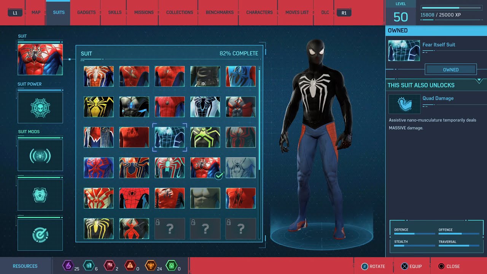Switch to the Benchmarks tab
The width and height of the screenshot is (487, 274).
[x=220, y=13]
